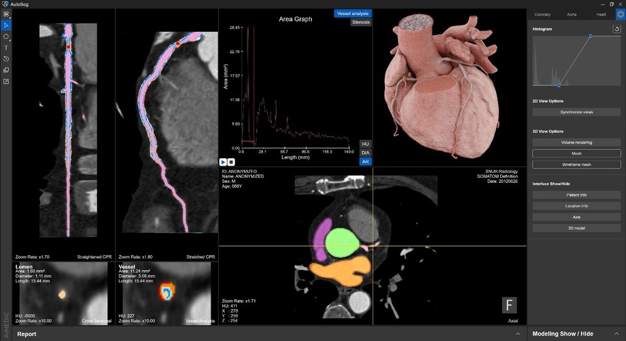Click the upper histogram curve control point

click(x=590, y=36)
